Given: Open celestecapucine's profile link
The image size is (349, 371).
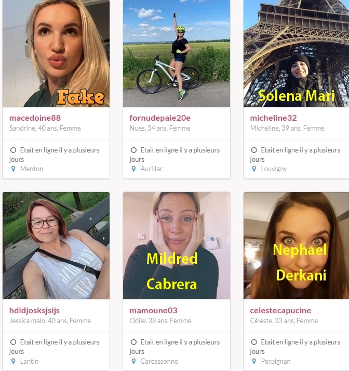Looking at the screenshot, I should pos(280,311).
